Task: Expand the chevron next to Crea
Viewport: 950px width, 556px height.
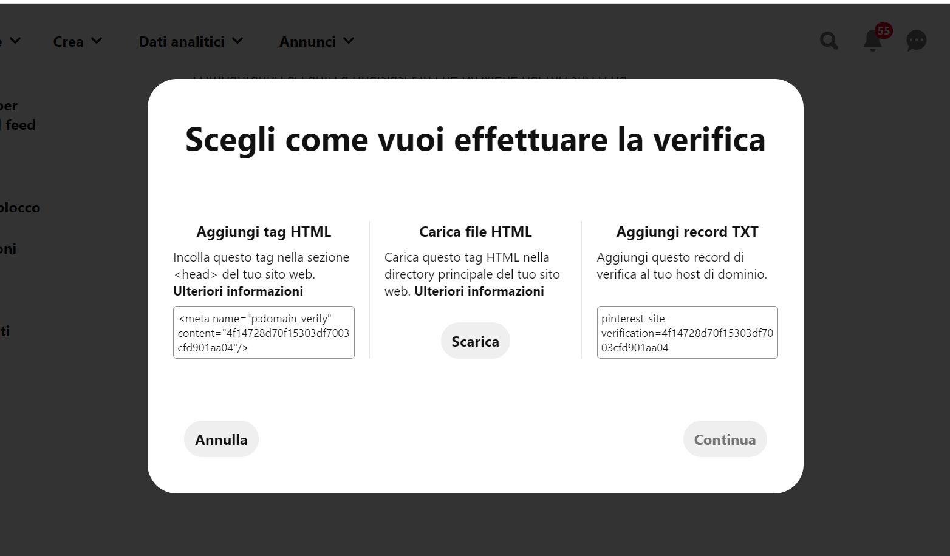Action: coord(97,41)
